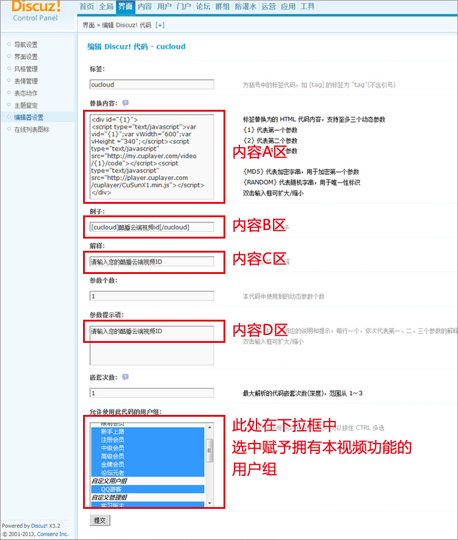Switch to the 全局 top menu tab
Viewport: 458px width, 540px height.
pyautogui.click(x=106, y=7)
